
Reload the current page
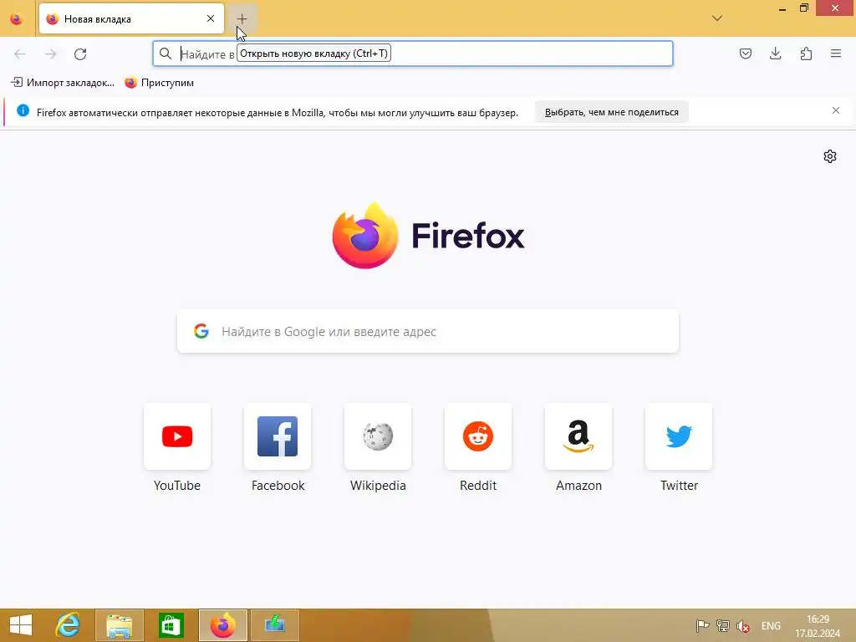[80, 53]
